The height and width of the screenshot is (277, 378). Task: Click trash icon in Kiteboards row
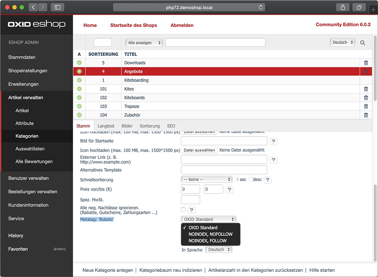click(366, 98)
